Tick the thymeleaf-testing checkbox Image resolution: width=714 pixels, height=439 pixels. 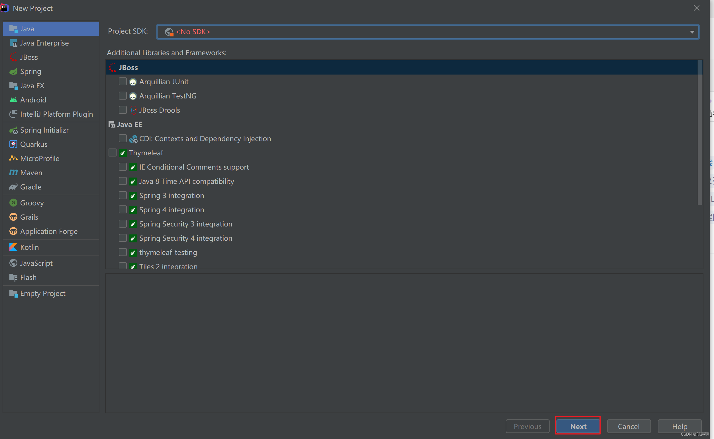pos(123,252)
